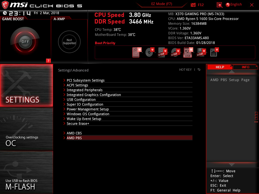Click the DDR Speed 3466 MHz value
Screen dimensions: 259x194
(141, 22)
